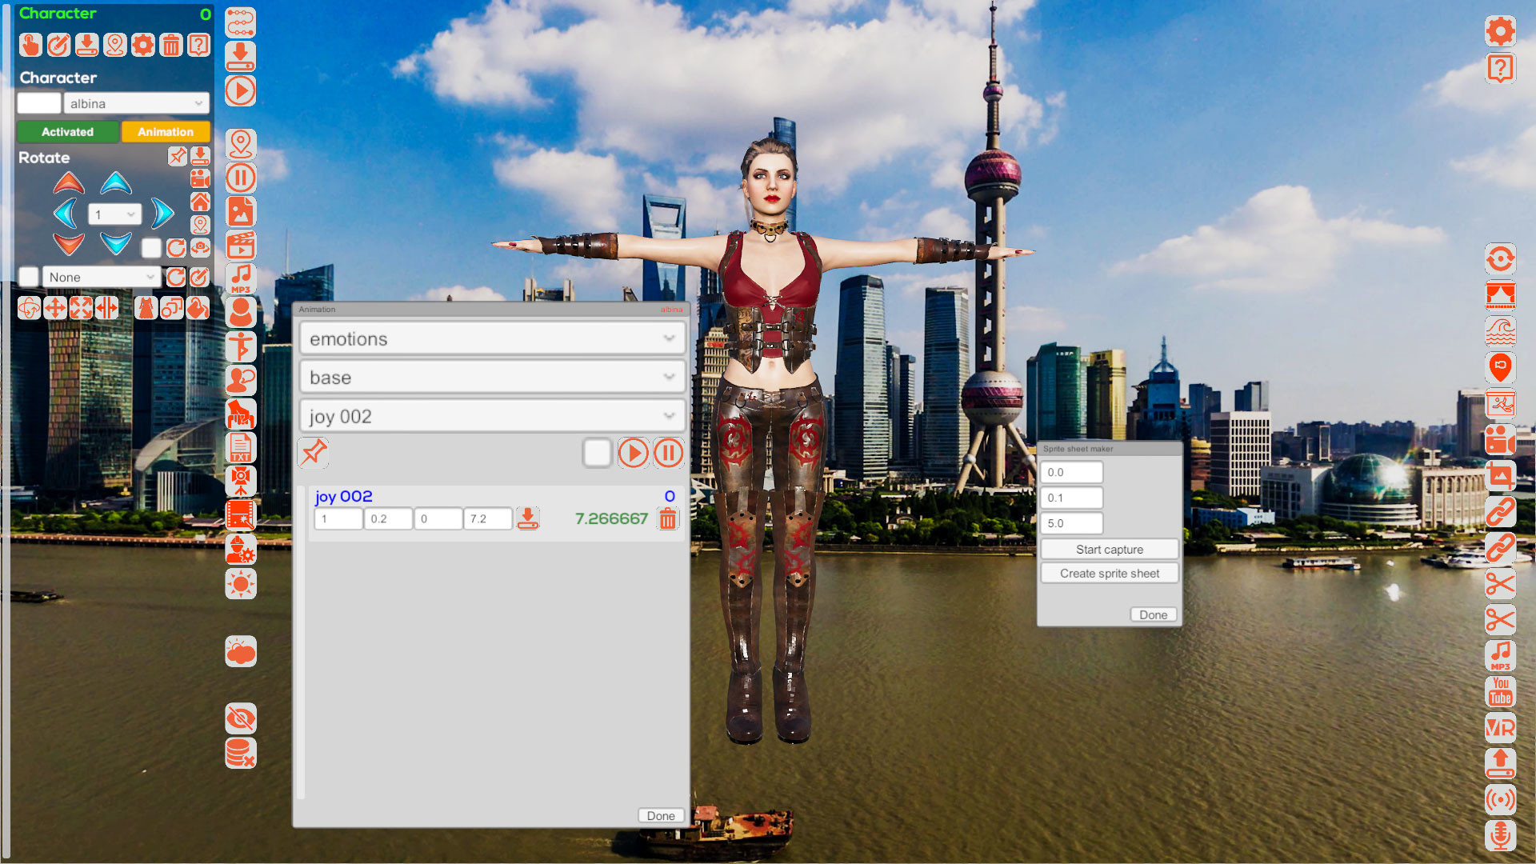Select the base animation dropdown

tap(489, 378)
